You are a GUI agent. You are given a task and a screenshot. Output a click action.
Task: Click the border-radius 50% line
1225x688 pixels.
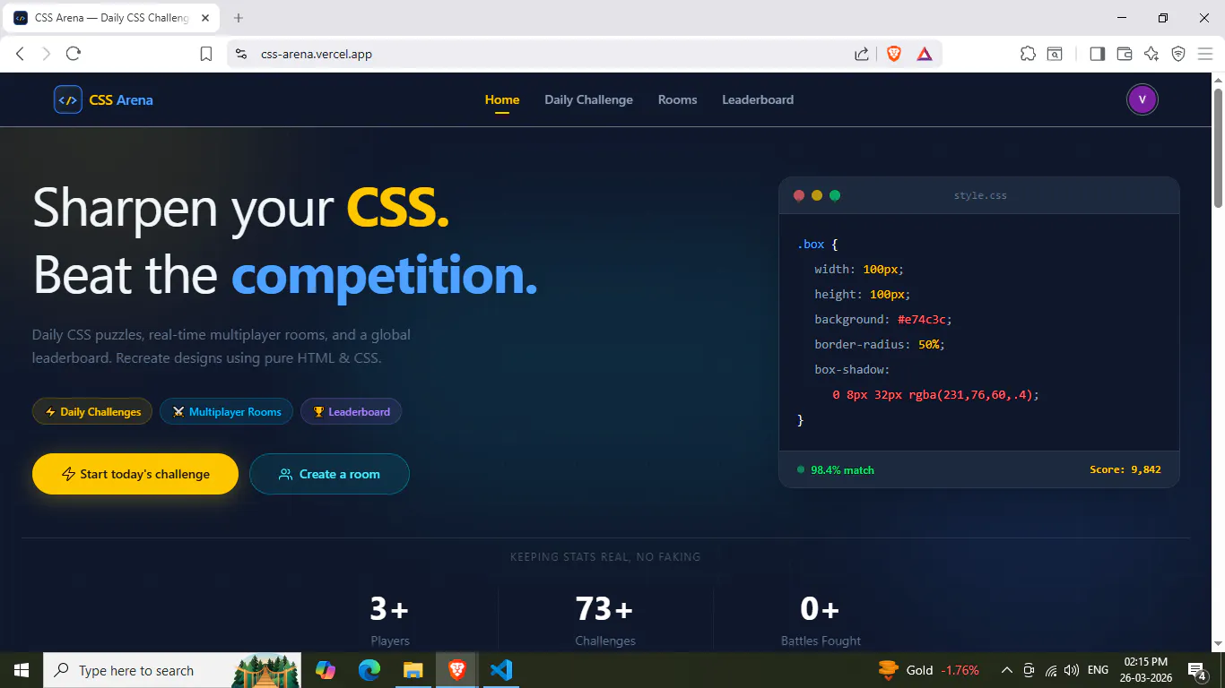click(880, 344)
